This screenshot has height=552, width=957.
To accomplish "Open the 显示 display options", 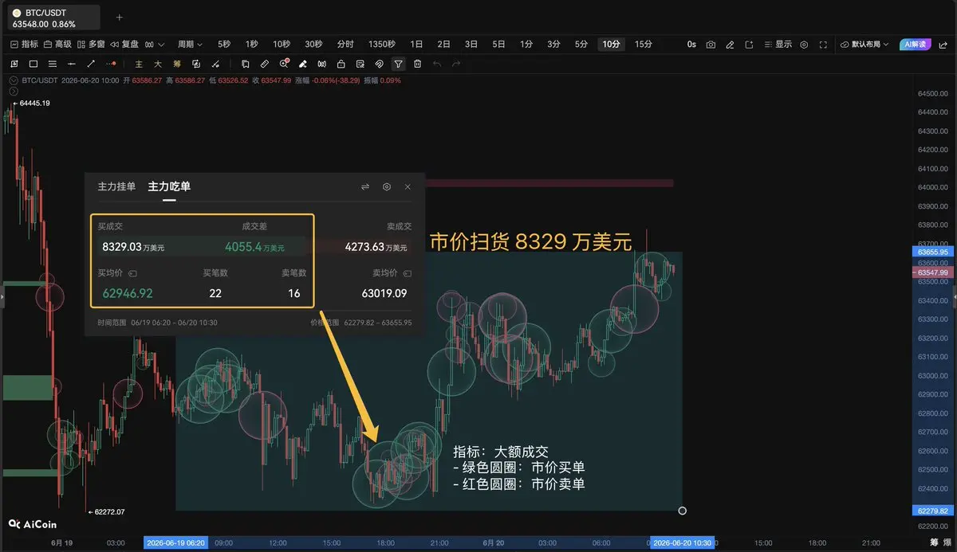I will pyautogui.click(x=778, y=45).
